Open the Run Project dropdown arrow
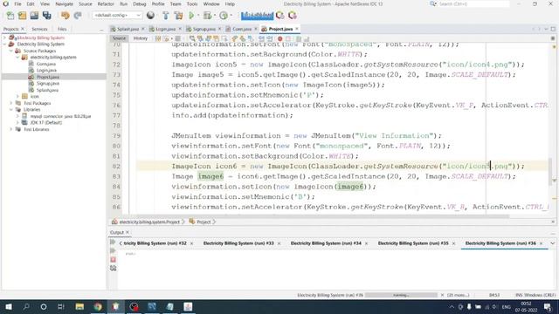The height and width of the screenshot is (314, 559). tap(198, 16)
